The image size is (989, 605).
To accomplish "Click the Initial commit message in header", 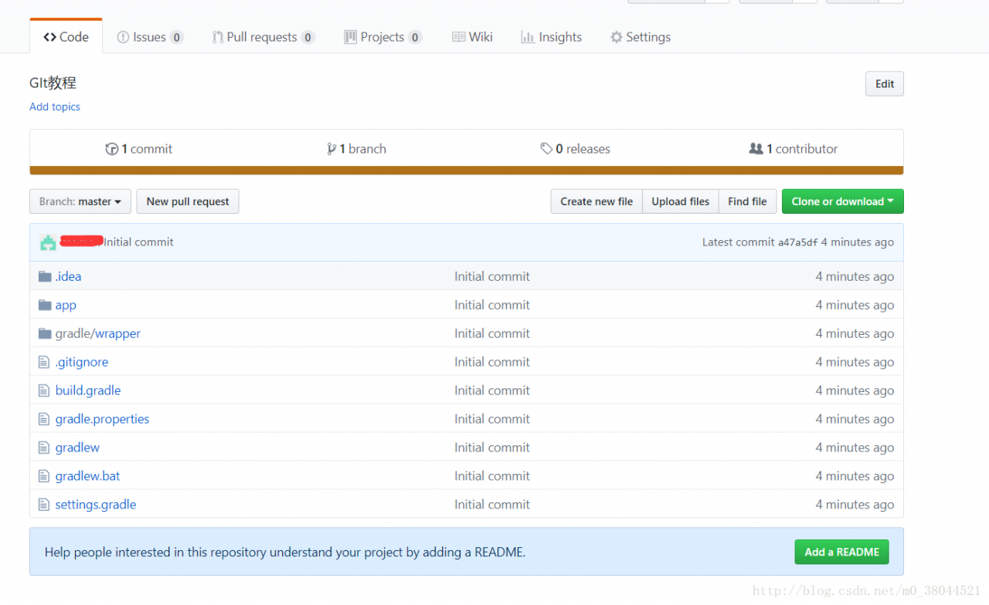I will pos(139,242).
